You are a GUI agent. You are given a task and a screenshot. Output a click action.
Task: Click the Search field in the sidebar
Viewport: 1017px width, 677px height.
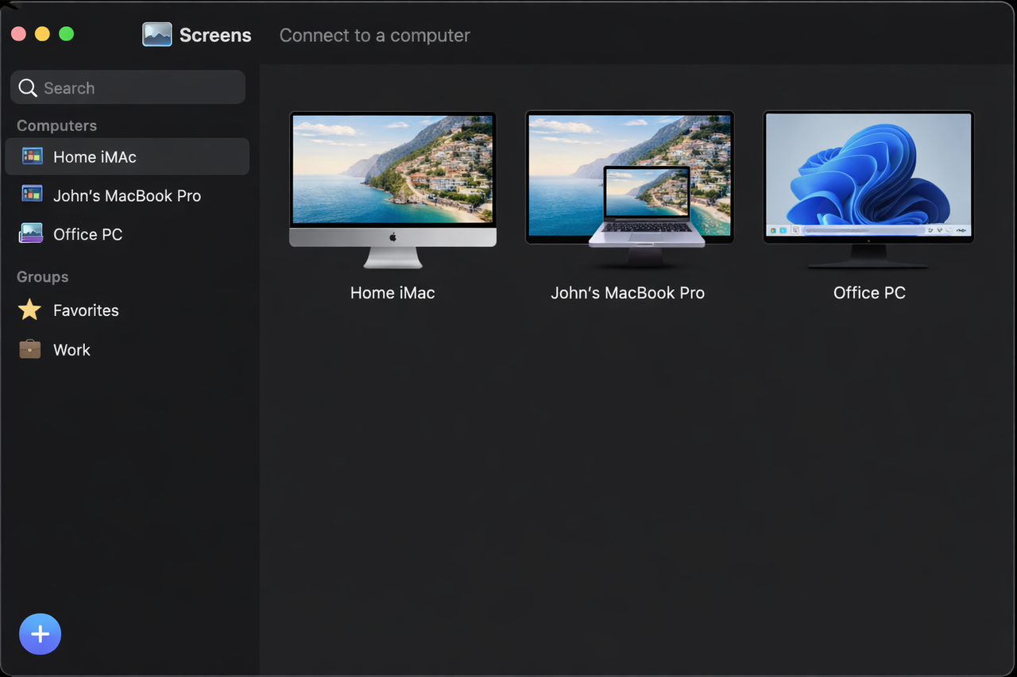(128, 87)
